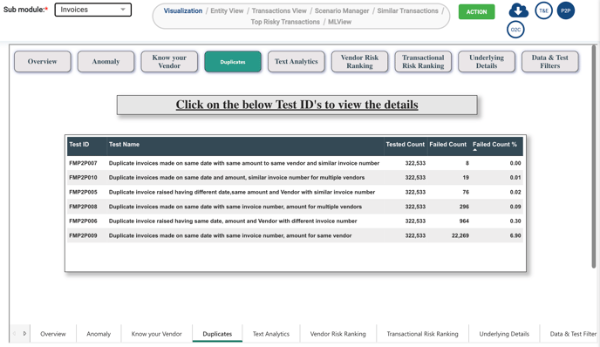Click Test ID FMP2P006
Viewport: 600px width, 347px height.
click(x=83, y=221)
